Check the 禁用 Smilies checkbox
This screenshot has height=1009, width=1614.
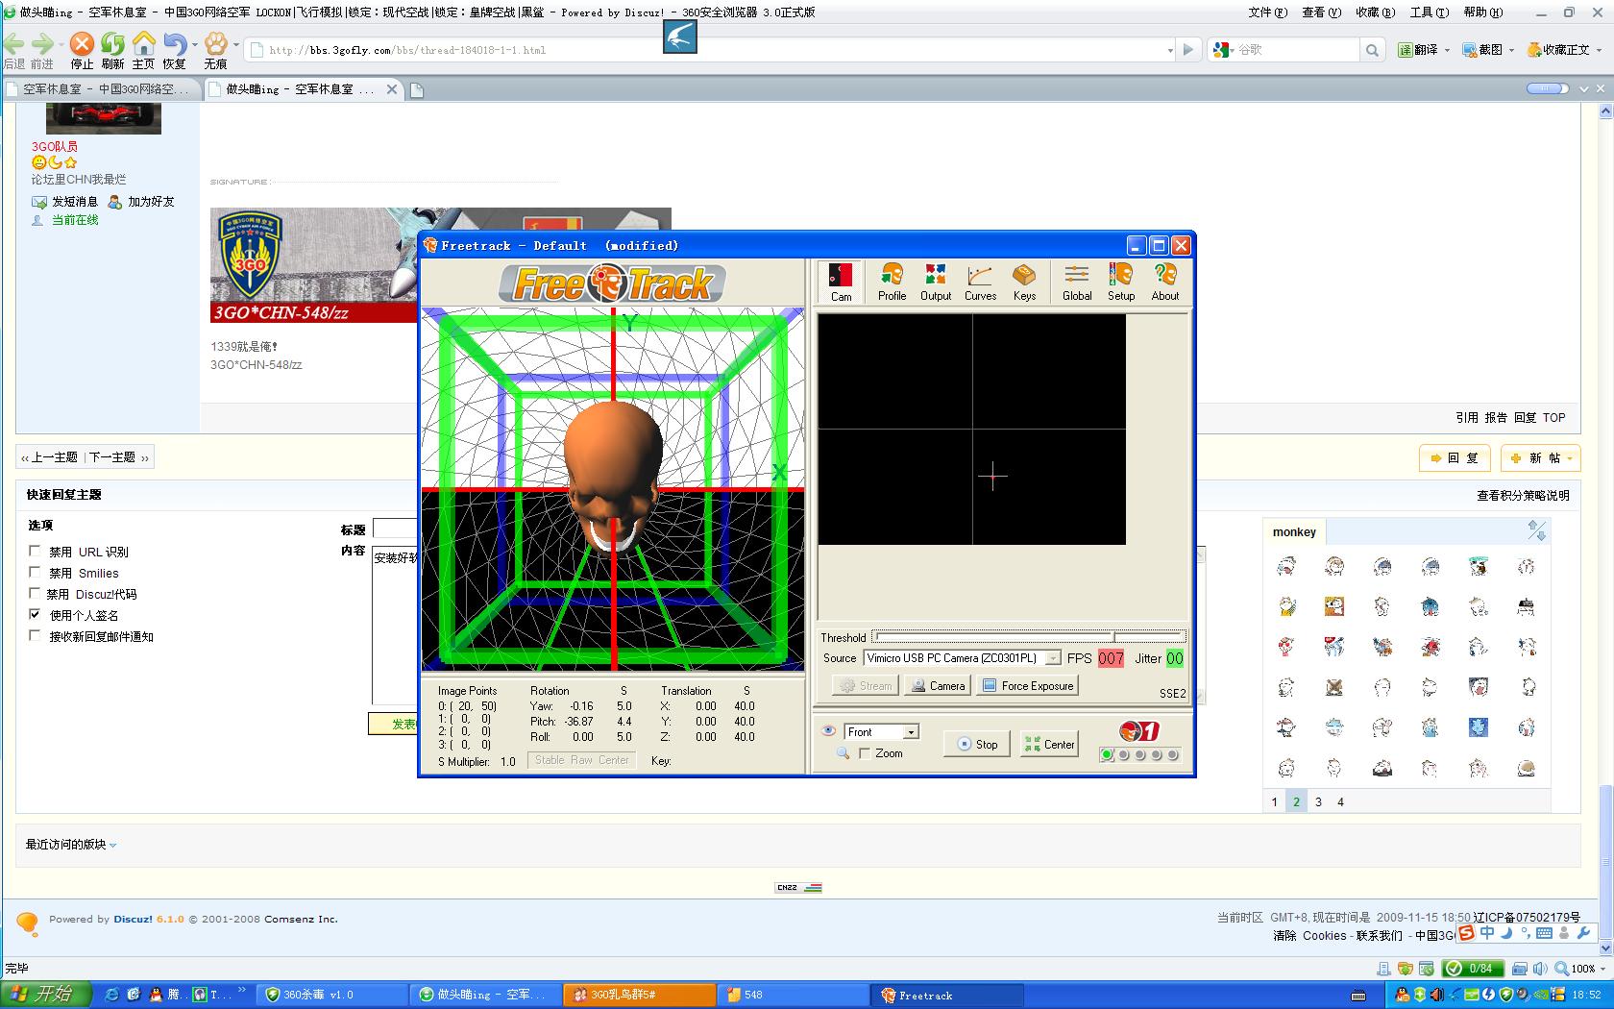[x=35, y=572]
